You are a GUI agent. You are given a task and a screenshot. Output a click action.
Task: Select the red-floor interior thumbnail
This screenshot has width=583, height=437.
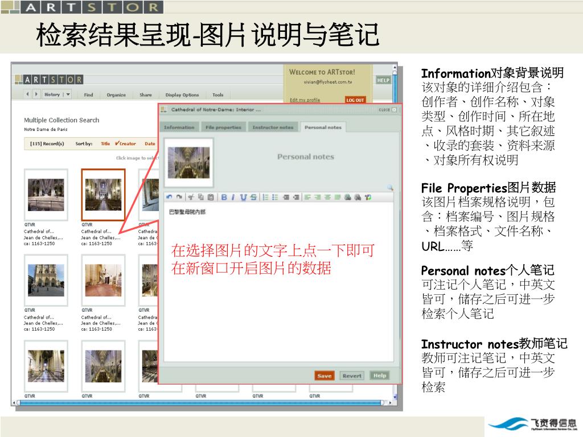click(104, 280)
